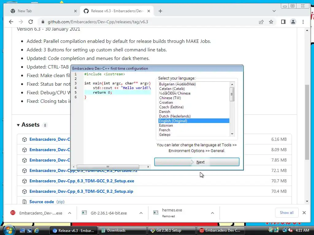Download the Portable.7z asset
The image size is (314, 235).
[x=83, y=170]
